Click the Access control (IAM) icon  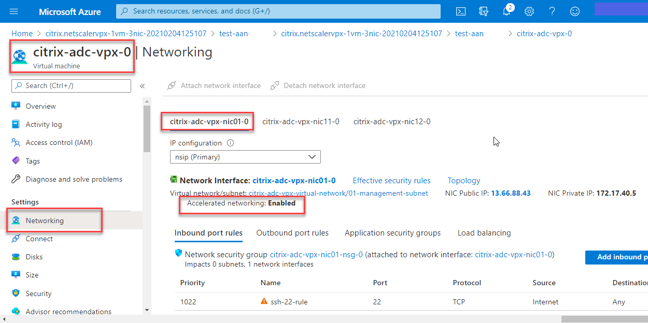[16, 142]
